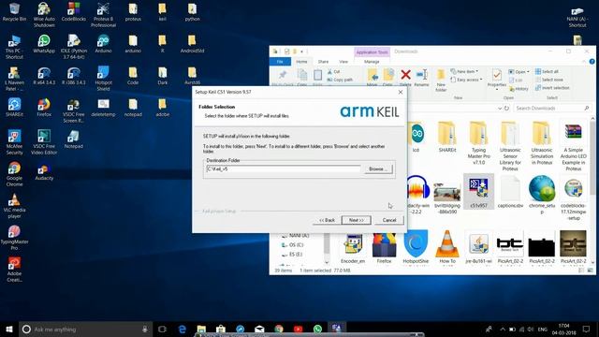This screenshot has height=337, width=599.
Task: Switch to Home tab in Explorer
Action: 301,62
